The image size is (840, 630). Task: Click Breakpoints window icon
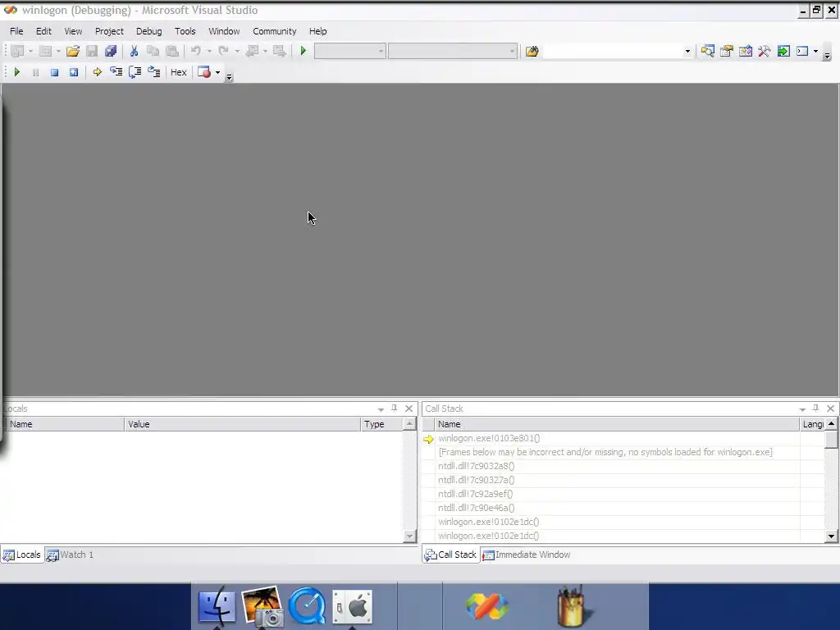coord(204,72)
